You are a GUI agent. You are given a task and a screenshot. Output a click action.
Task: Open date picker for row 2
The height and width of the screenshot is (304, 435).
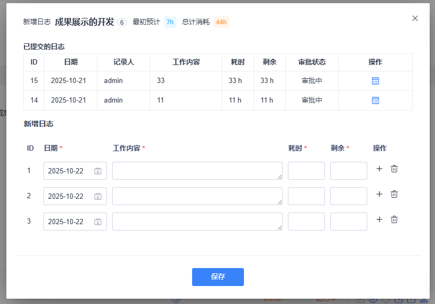(75, 196)
